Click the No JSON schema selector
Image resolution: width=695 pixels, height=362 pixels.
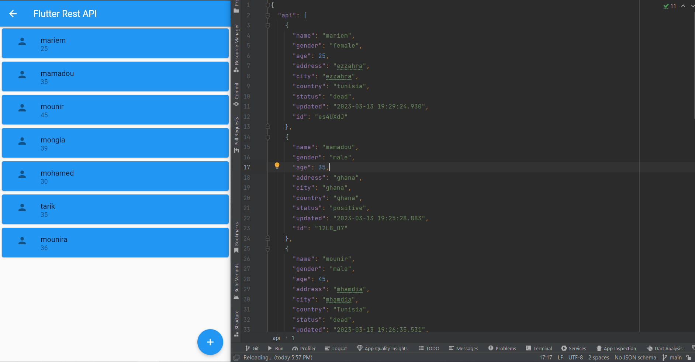[x=635, y=358]
